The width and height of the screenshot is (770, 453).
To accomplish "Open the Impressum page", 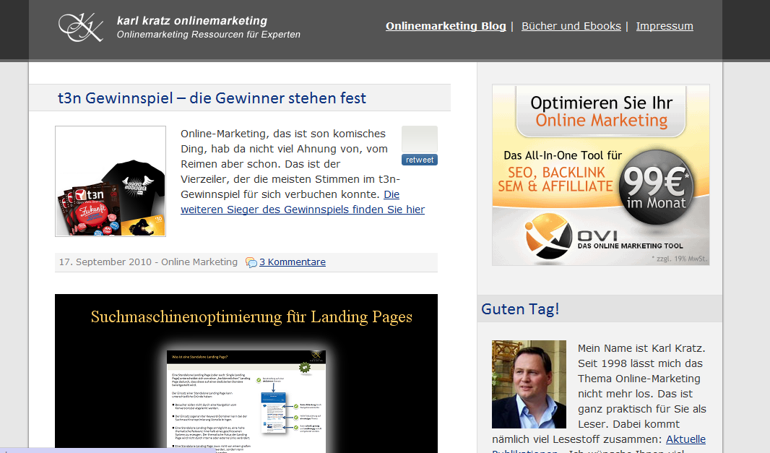I will pyautogui.click(x=665, y=26).
